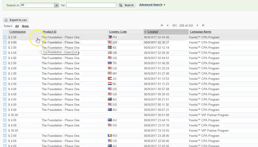Check the row created 06/9/2017 02:12:14
The height and width of the screenshot is (147, 258).
[5, 48]
